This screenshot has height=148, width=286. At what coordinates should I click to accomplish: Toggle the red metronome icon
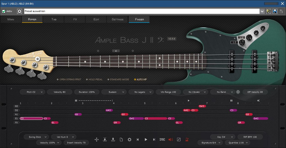pos(187,140)
